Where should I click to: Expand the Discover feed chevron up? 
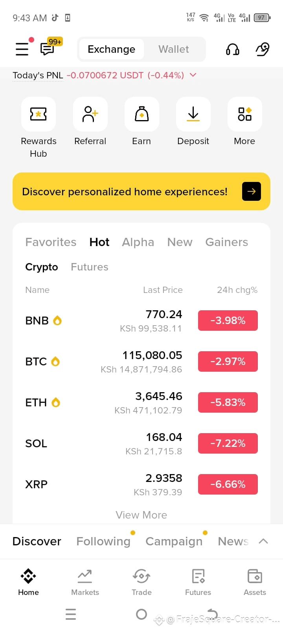[x=263, y=541]
